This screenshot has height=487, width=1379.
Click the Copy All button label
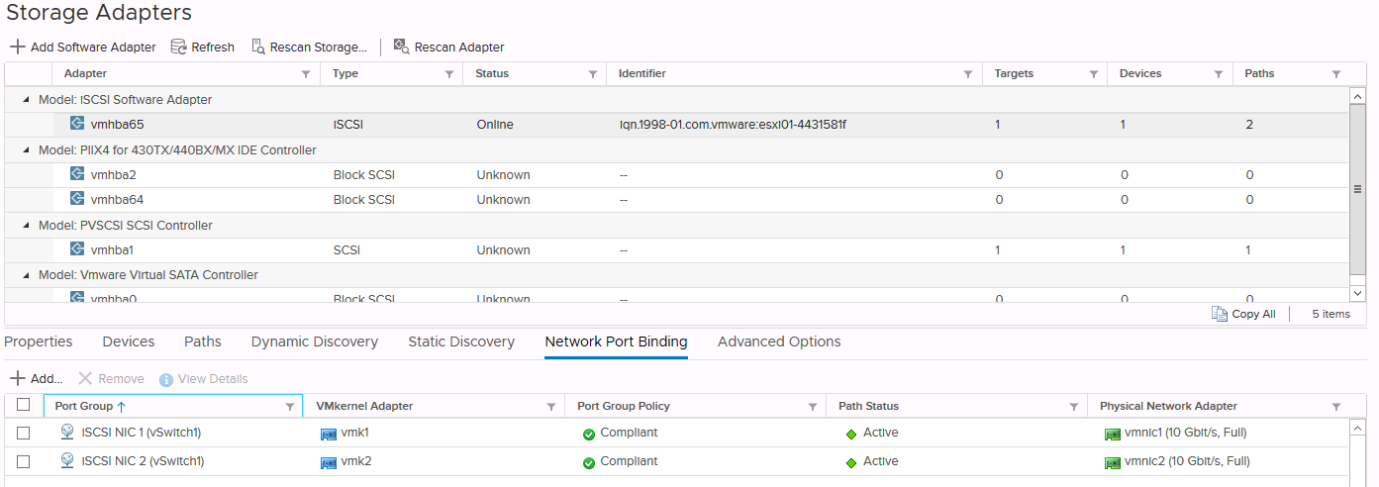1253,314
